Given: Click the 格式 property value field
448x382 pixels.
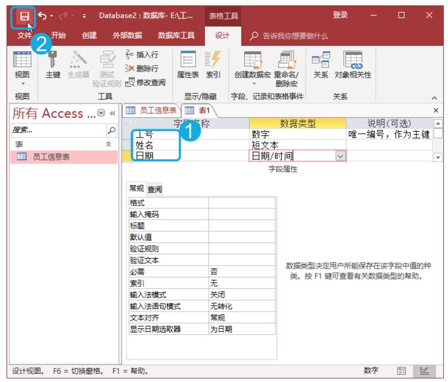Looking at the screenshot, I should pyautogui.click(x=242, y=203).
